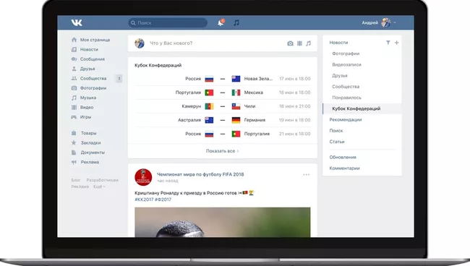This screenshot has height=266, width=470.
Task: Select Кубок Конфедераций in news sidebar
Action: 356,108
